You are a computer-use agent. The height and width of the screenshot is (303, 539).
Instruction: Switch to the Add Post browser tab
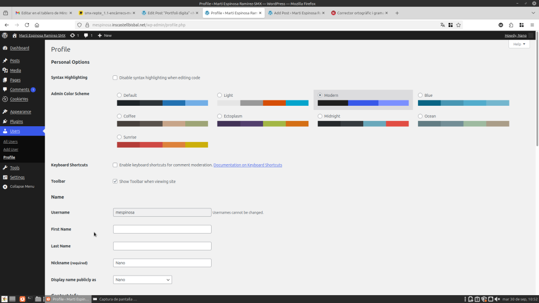pyautogui.click(x=295, y=12)
